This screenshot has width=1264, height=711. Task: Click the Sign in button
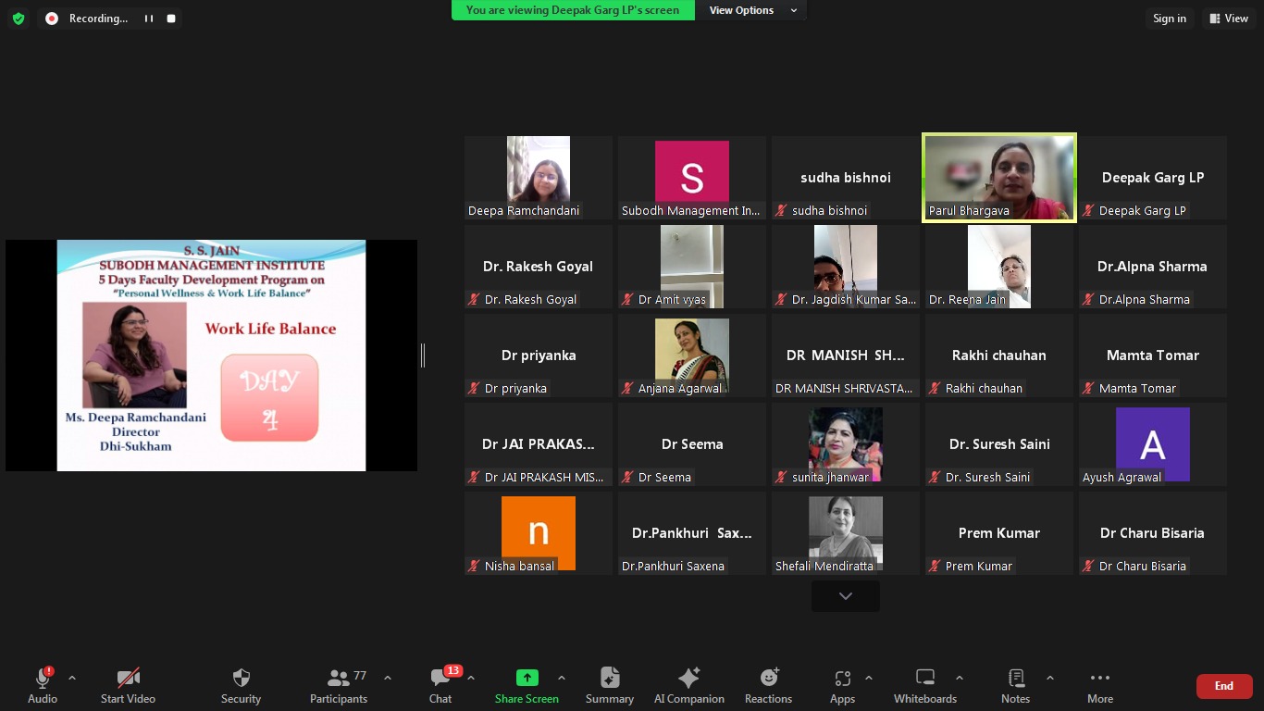(x=1170, y=19)
